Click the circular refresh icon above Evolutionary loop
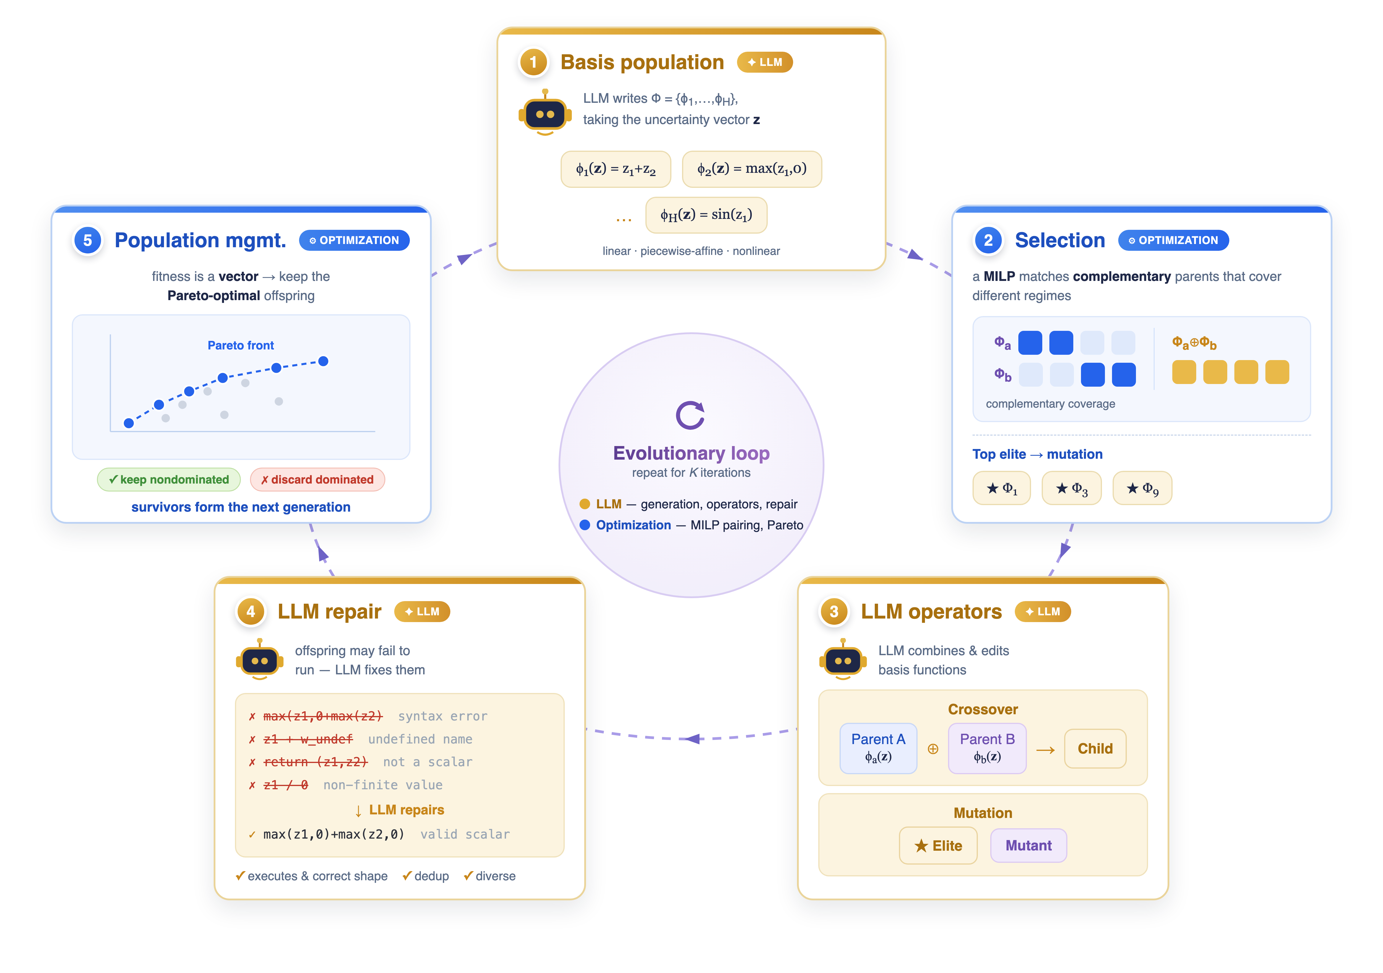This screenshot has height=973, width=1383. pyautogui.click(x=690, y=415)
